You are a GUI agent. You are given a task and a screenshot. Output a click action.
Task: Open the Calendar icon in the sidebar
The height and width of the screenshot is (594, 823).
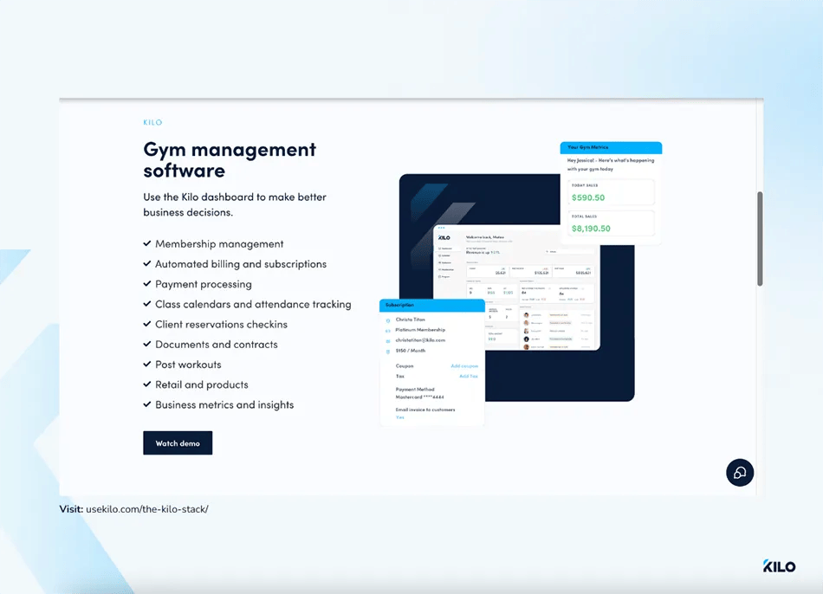point(438,254)
